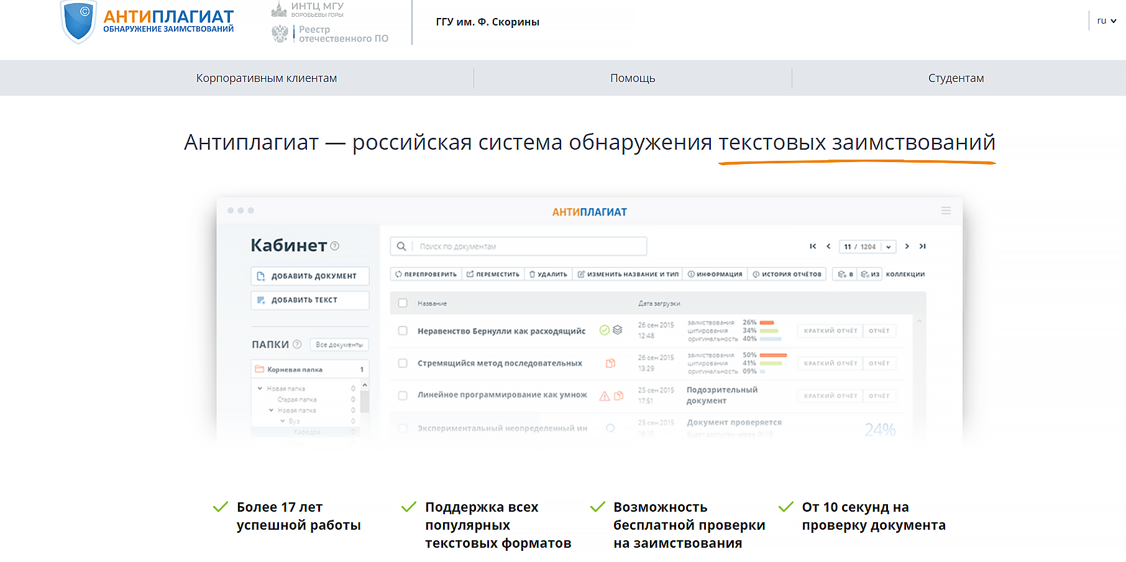Click the 34% green citation bar
The height and width of the screenshot is (562, 1126).
769,331
